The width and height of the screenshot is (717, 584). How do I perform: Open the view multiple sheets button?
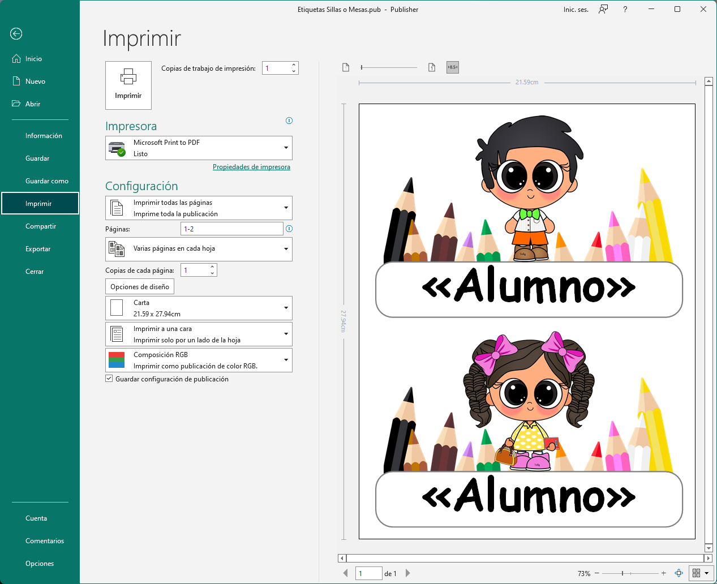coord(700,573)
